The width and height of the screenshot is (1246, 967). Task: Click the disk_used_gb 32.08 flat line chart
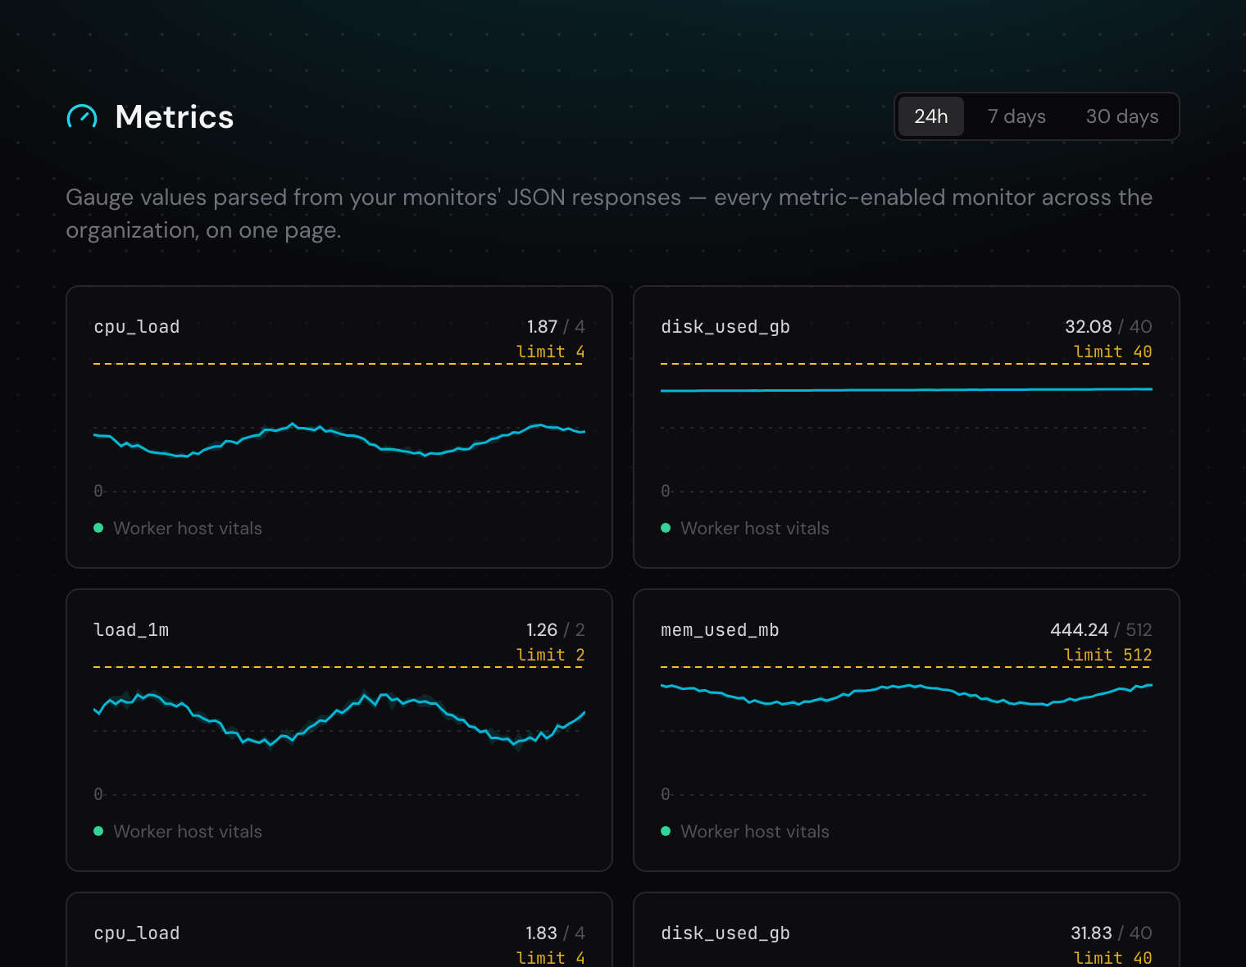click(x=907, y=426)
